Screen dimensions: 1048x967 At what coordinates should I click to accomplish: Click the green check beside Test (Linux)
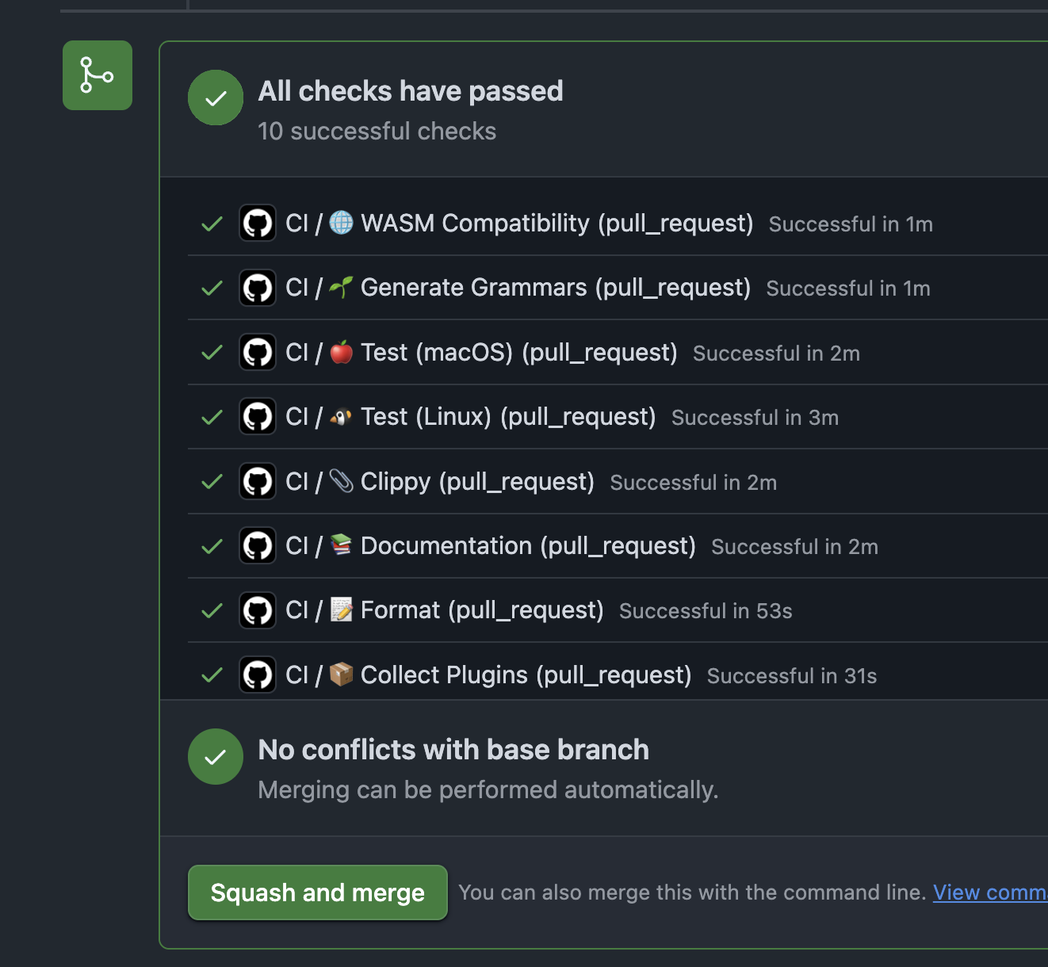coord(211,417)
